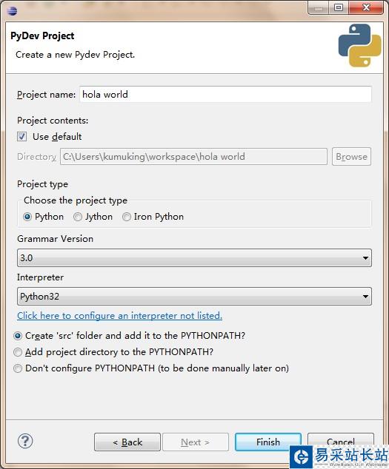This screenshot has width=389, height=469.
Task: Choose the Iron Python project type
Action: pyautogui.click(x=127, y=217)
